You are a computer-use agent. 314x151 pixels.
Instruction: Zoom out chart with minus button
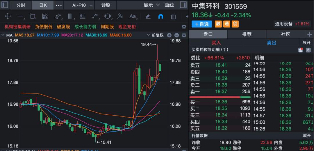[x=176, y=35]
